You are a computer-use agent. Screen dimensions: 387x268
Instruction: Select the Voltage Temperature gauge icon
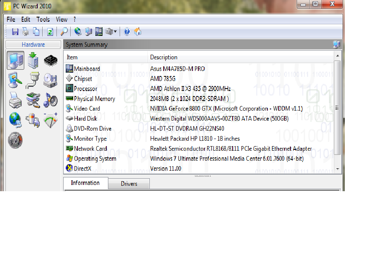click(x=51, y=120)
